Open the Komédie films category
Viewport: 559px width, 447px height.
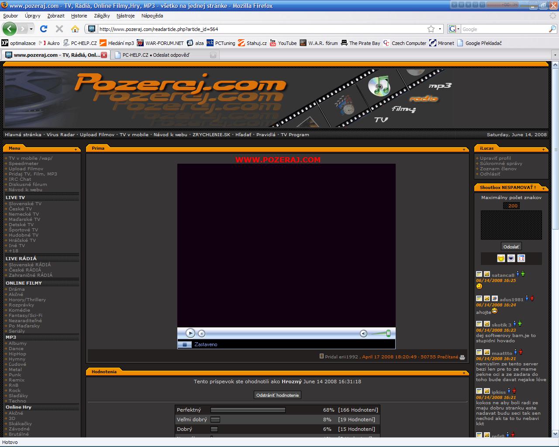[x=20, y=310]
